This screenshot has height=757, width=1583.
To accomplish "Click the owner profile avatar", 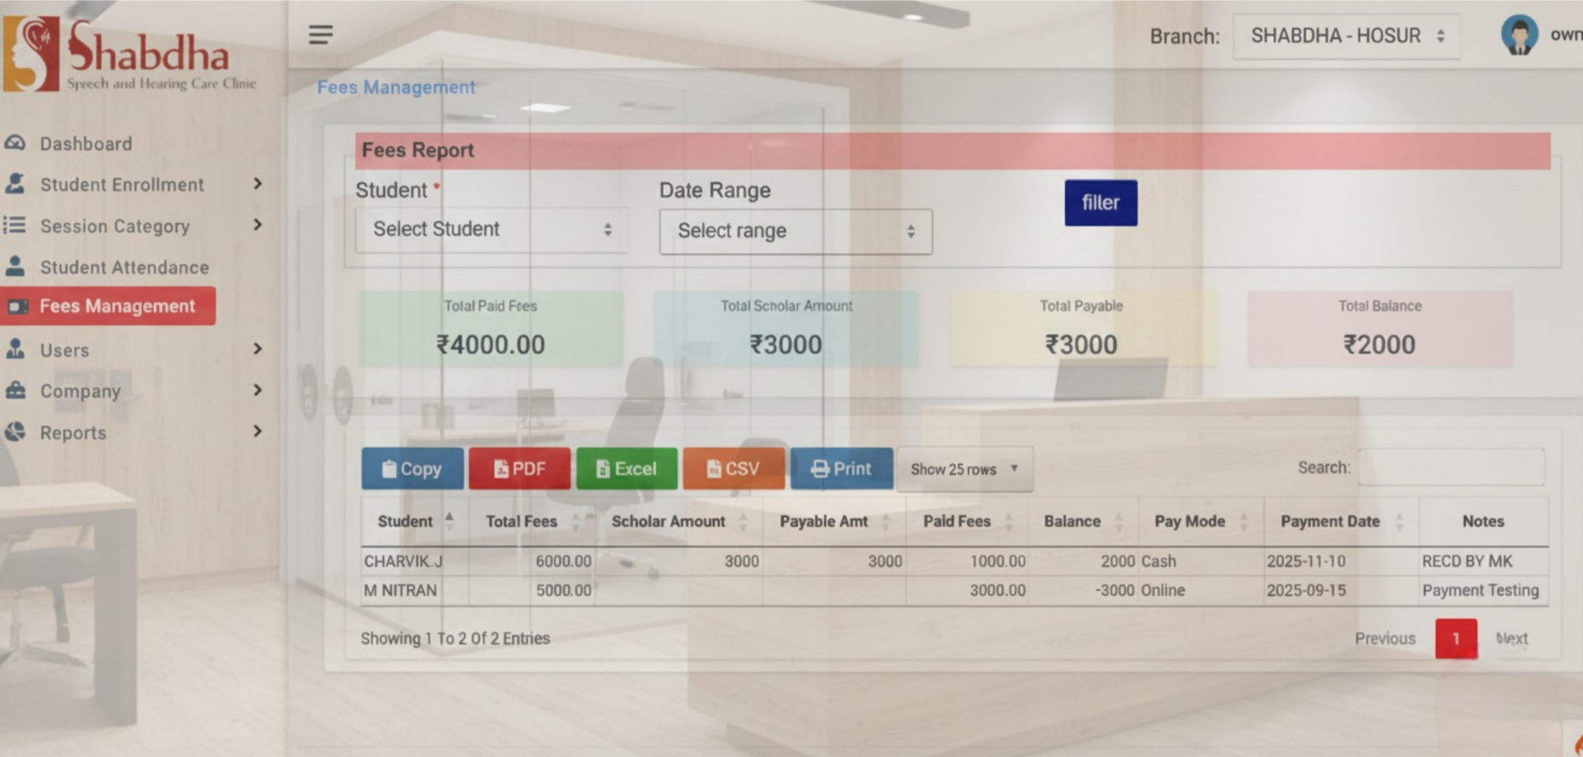I will click(x=1519, y=34).
